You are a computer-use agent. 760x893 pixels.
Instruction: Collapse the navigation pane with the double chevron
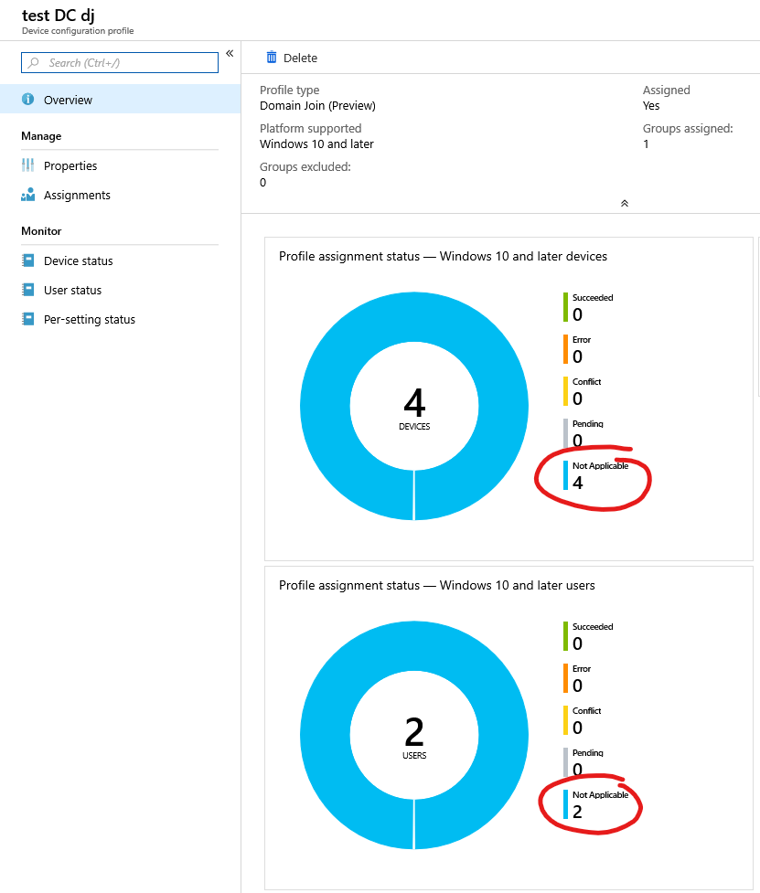coord(230,53)
